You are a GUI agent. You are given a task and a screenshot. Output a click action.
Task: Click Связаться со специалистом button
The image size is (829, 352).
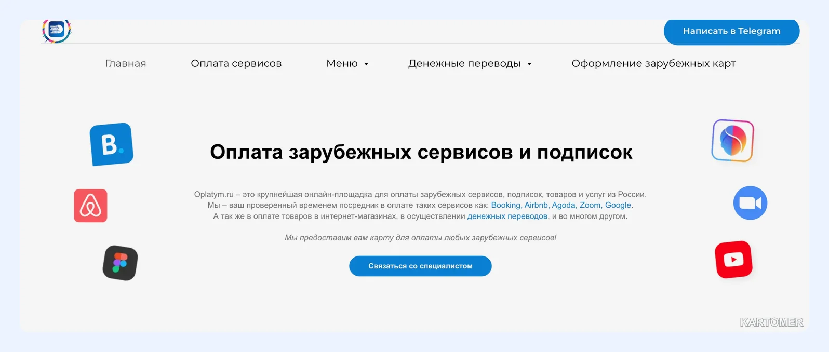tap(420, 266)
